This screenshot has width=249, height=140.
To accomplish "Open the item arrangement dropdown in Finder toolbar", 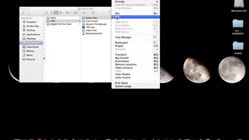I will 85,13.
